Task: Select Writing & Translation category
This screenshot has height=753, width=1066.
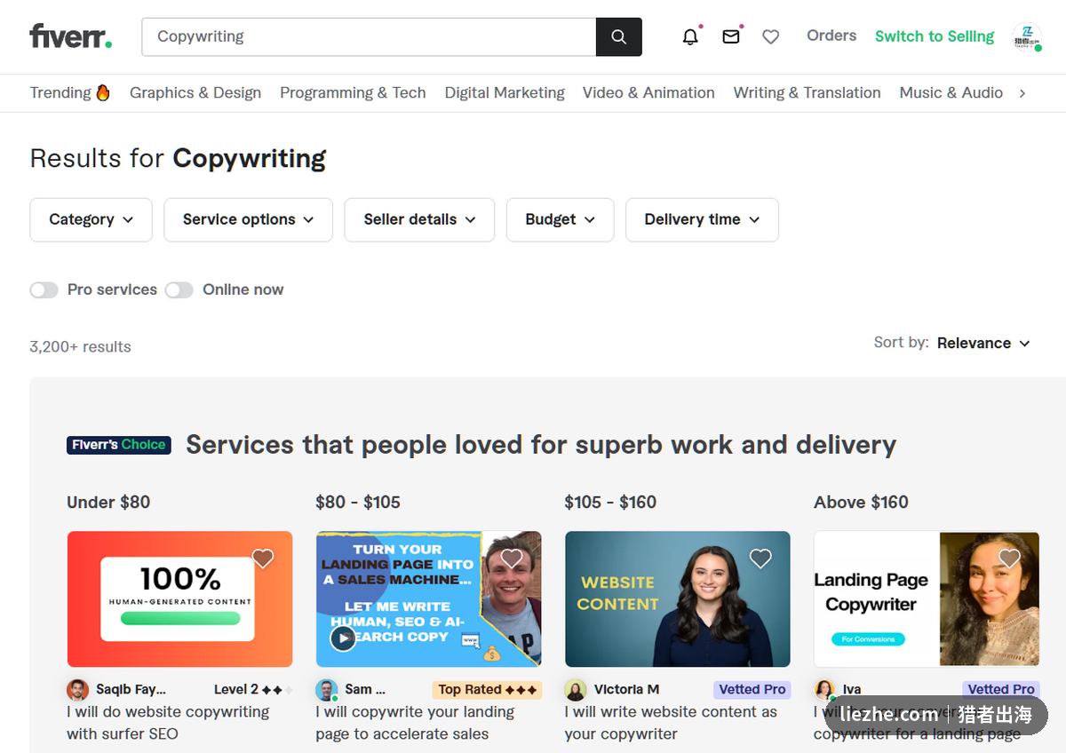Action: pos(807,92)
